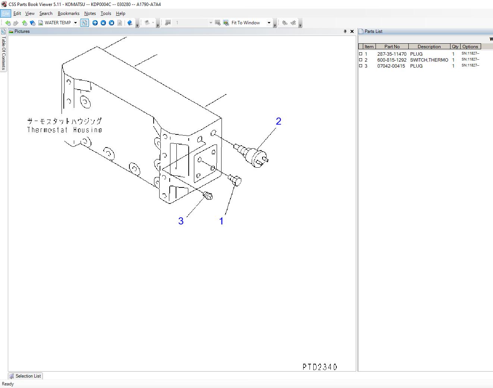Check the checkbox for item 1 PLUG
The height and width of the screenshot is (388, 493).
point(361,53)
